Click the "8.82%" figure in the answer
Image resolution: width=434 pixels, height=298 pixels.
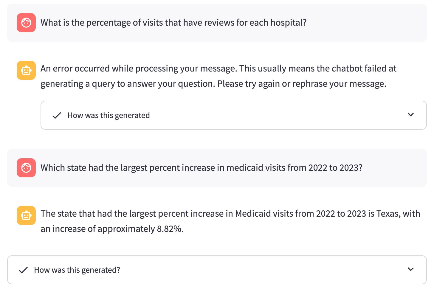tap(170, 229)
